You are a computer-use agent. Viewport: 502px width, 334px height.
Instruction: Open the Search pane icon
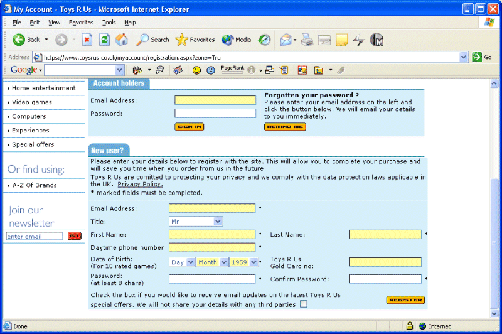(x=142, y=40)
